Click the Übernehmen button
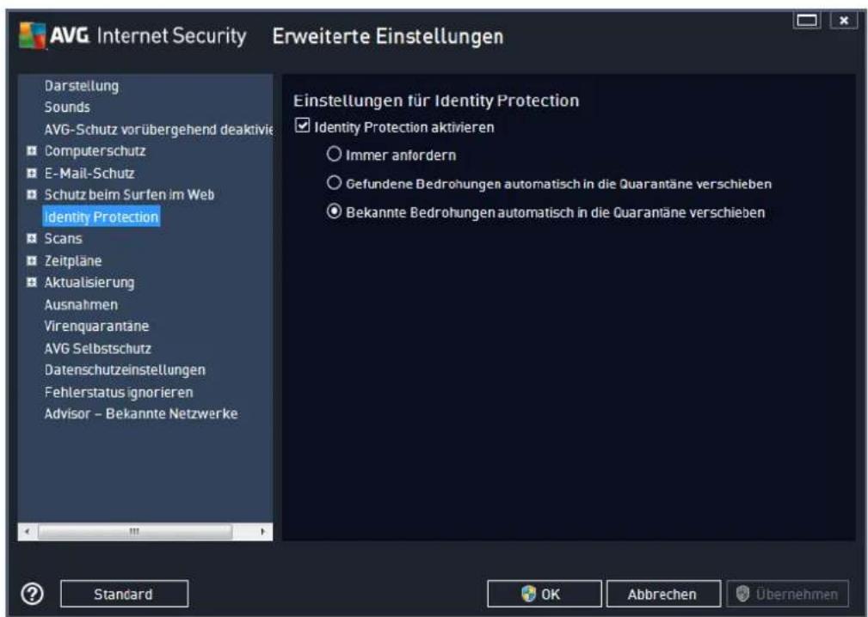The width and height of the screenshot is (868, 617). (787, 594)
